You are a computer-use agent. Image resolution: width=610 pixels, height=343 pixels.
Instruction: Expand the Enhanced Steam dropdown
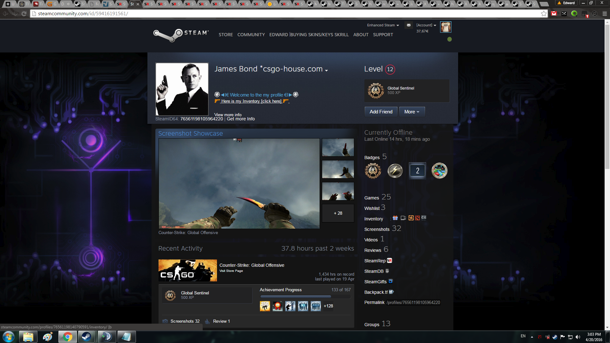(383, 25)
